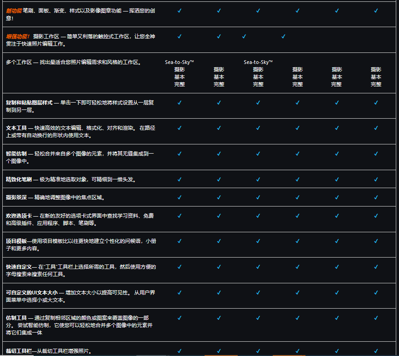
Task: Click third-column checkmark in 摄影景深 row
Action: pyautogui.click(x=258, y=197)
